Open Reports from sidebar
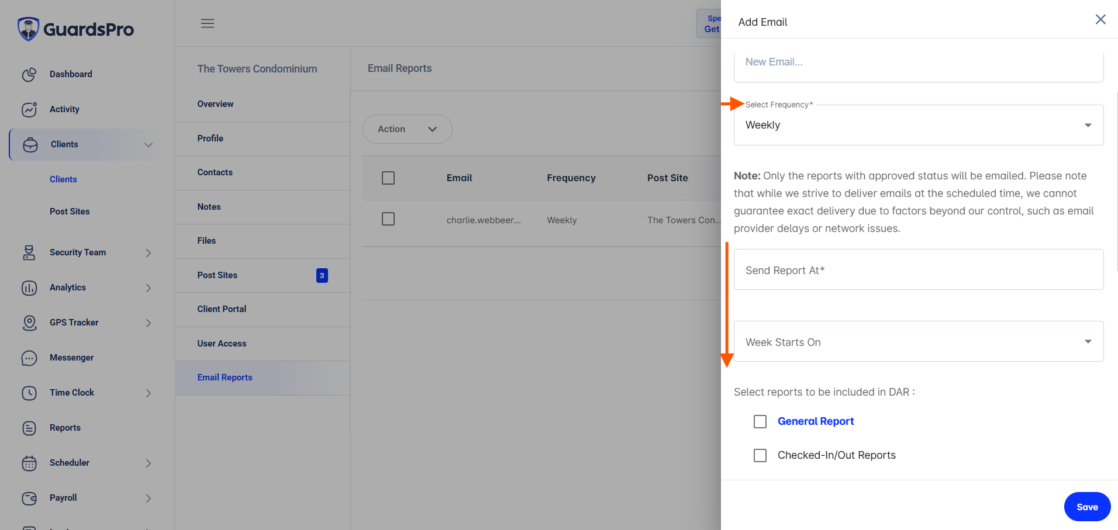Image resolution: width=1118 pixels, height=530 pixels. [x=65, y=428]
